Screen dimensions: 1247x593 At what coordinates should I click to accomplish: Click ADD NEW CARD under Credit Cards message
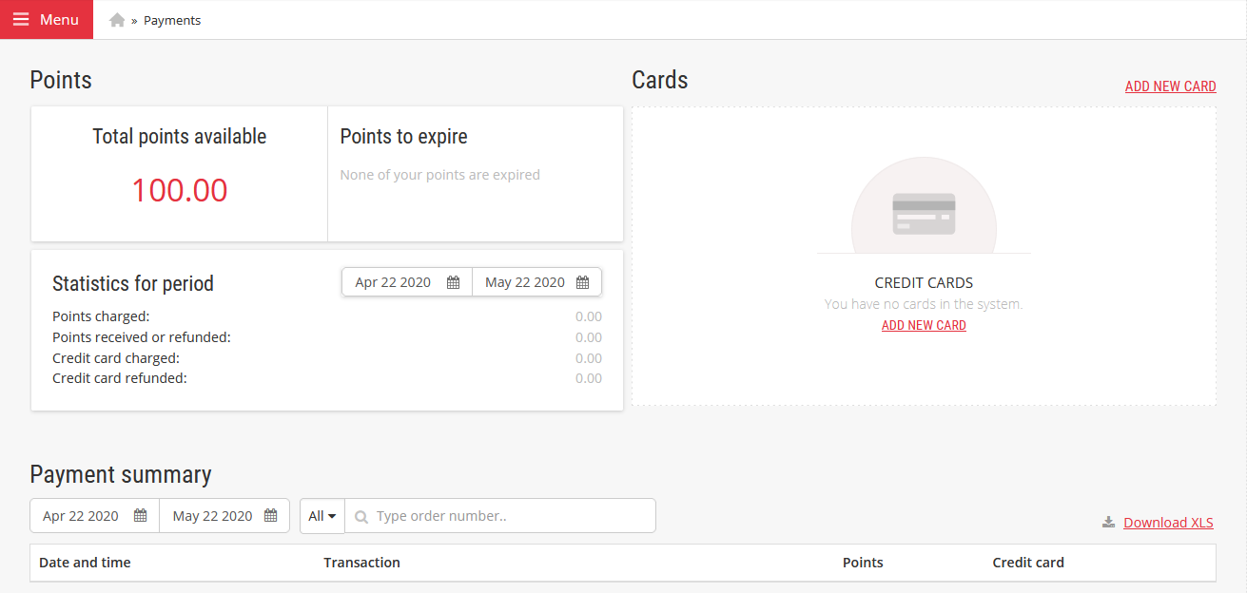point(924,325)
